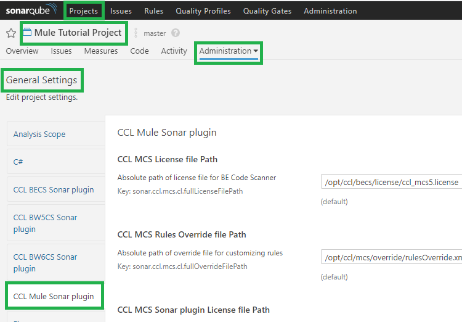Screen dimensions: 462x322
Task: Click 'Absolute path of override file for customizing rules'
Action: click(x=200, y=253)
